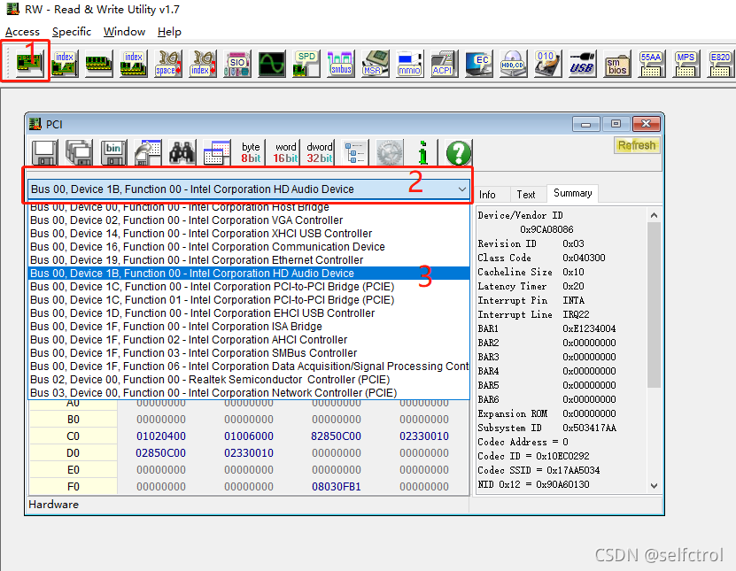
Task: Click the Summary panel scroll up arrow
Action: pyautogui.click(x=654, y=215)
